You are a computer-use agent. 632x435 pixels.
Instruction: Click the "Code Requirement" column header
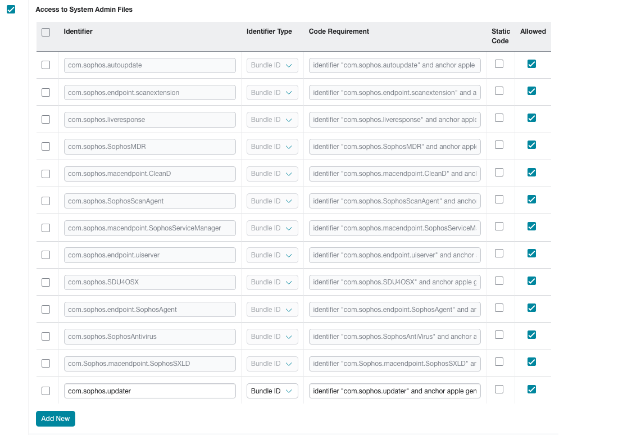click(x=339, y=31)
